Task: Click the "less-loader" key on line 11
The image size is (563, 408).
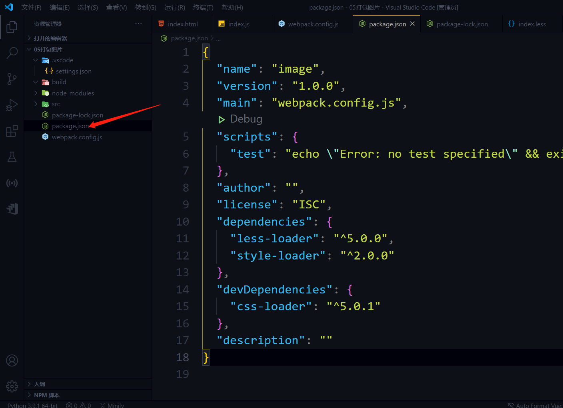Action: click(x=274, y=238)
